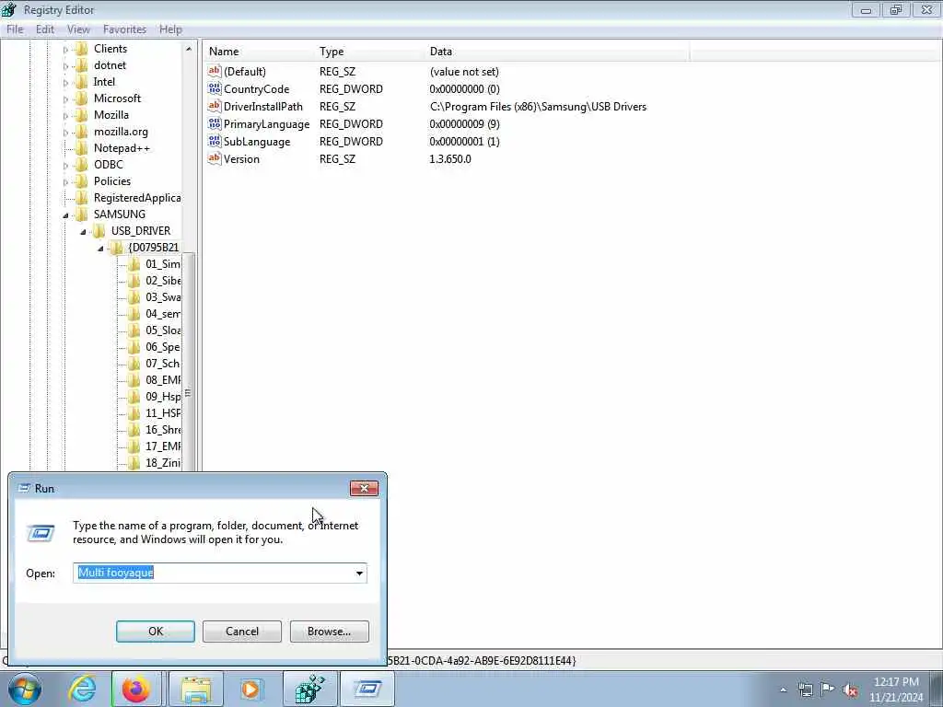Click the Microsoft folder icon in tree
The width and height of the screenshot is (943, 707).
pyautogui.click(x=82, y=99)
